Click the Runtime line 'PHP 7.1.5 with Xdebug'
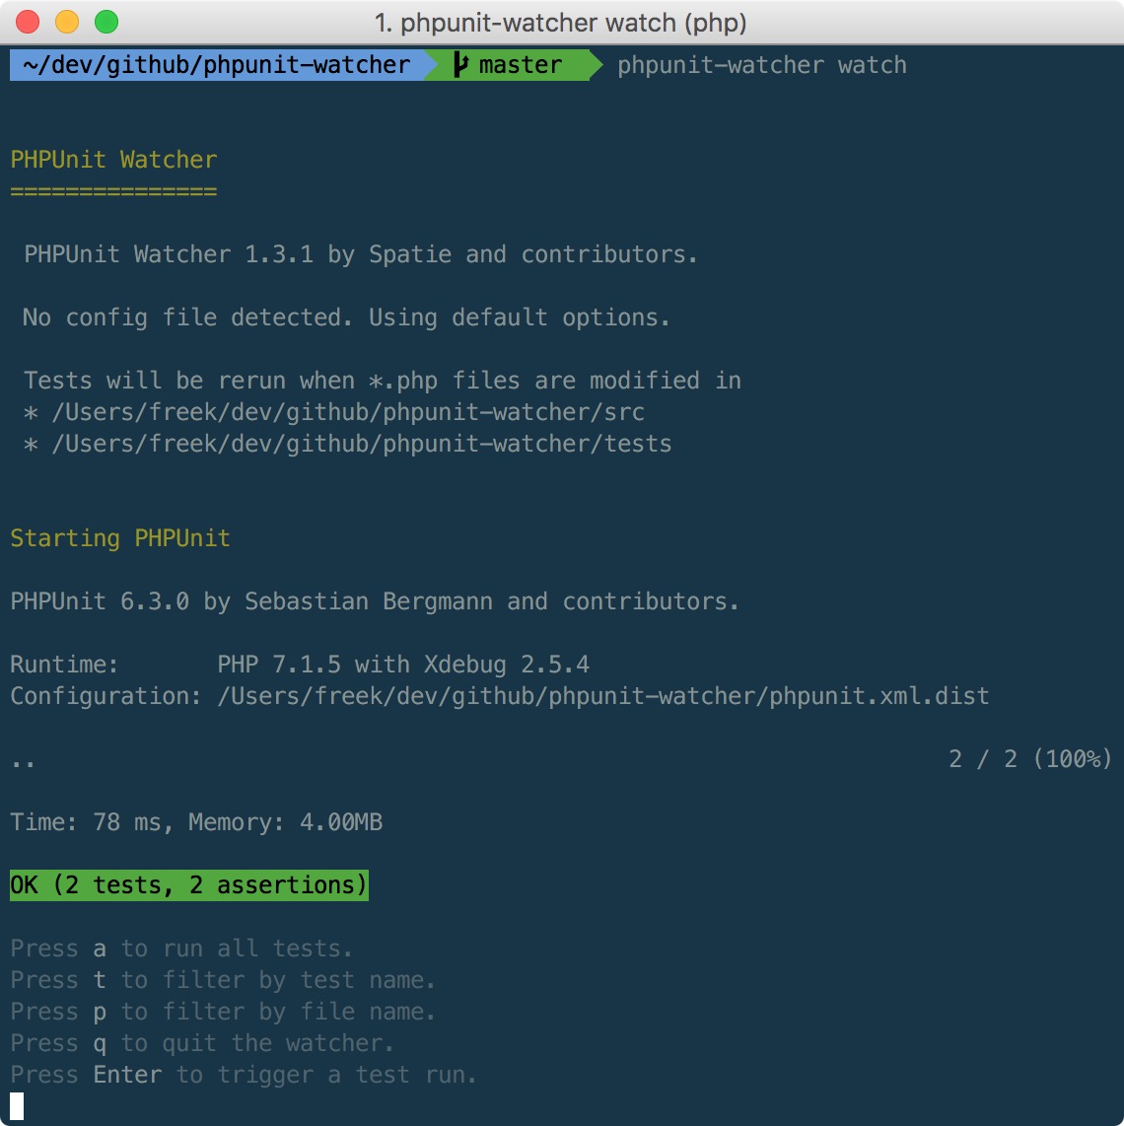 coord(300,665)
